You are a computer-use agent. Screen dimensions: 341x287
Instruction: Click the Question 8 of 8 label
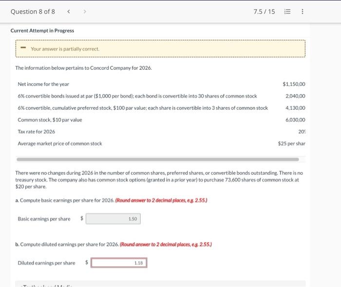33,12
